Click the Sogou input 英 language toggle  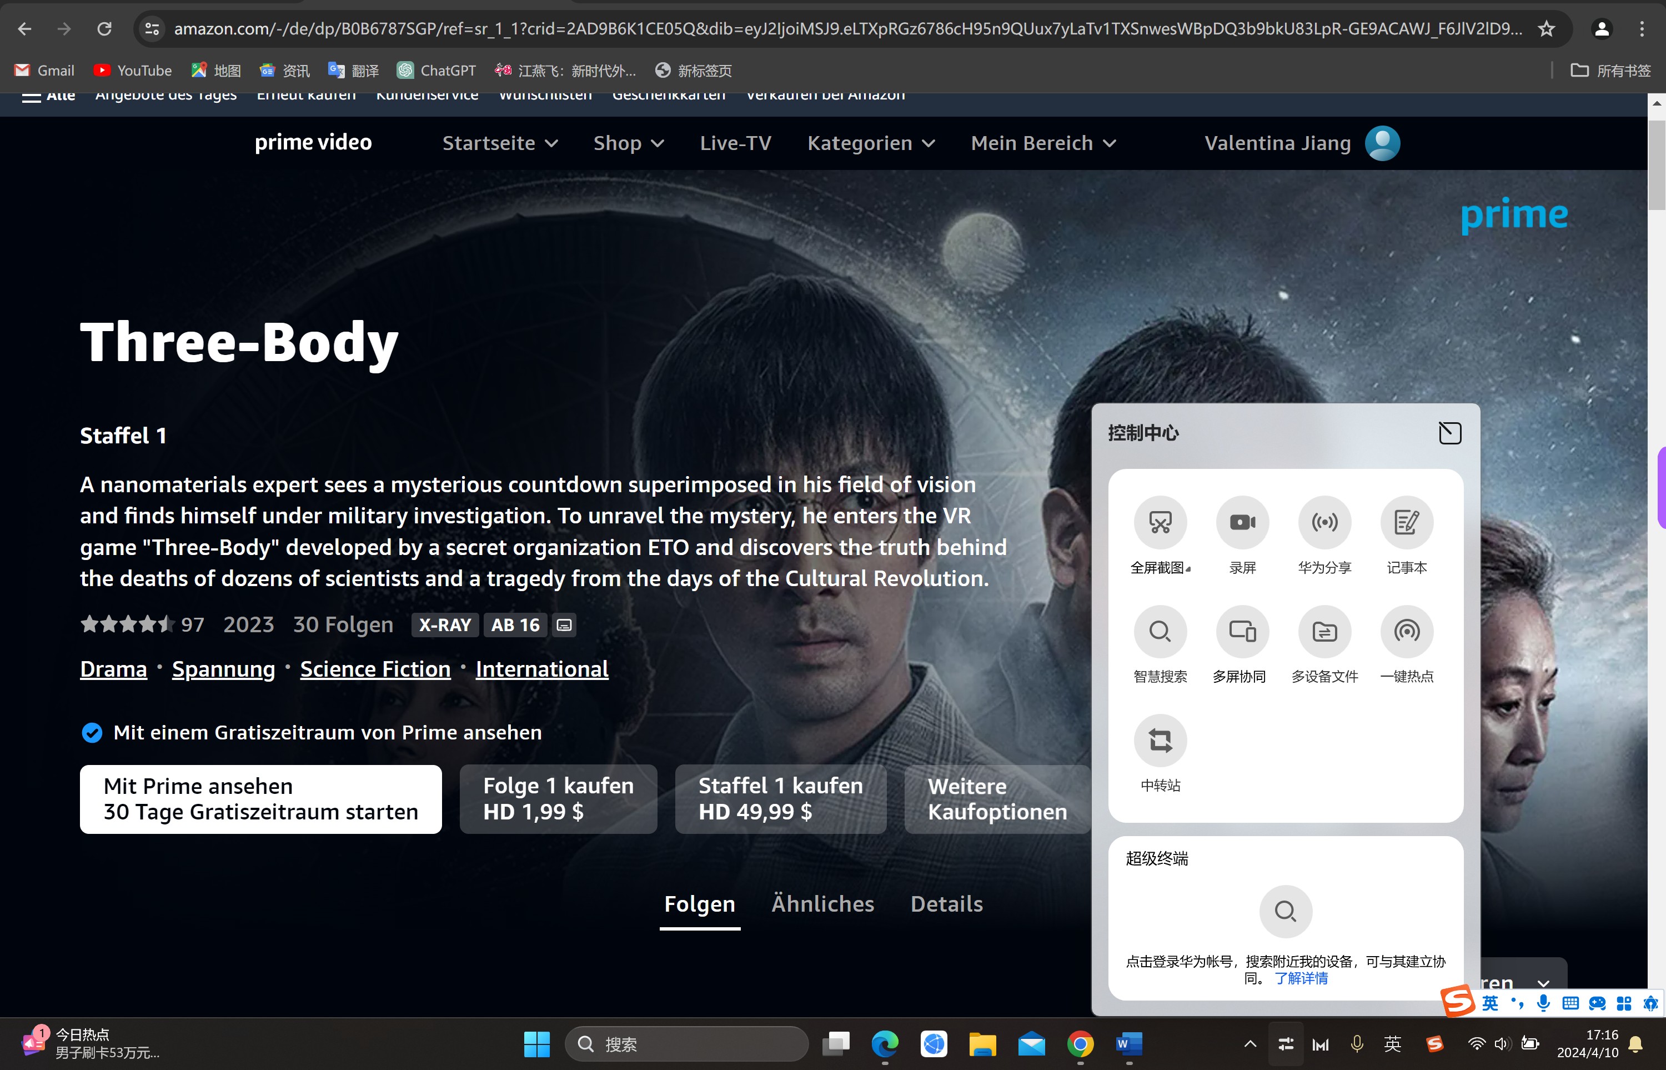tap(1489, 1003)
